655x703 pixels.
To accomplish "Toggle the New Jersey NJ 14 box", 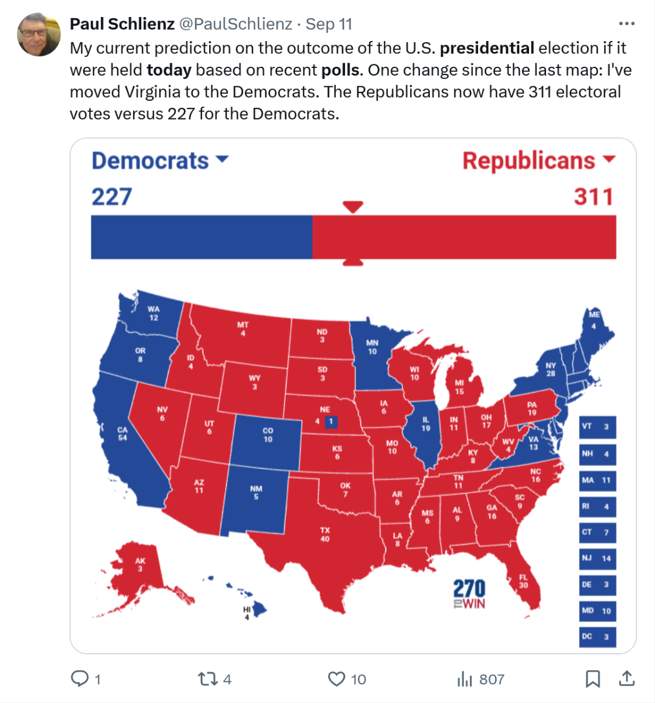I will point(597,558).
